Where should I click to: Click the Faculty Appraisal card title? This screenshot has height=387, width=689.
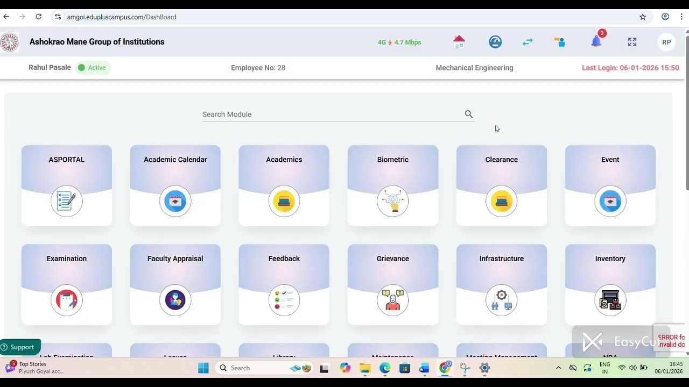pos(175,259)
